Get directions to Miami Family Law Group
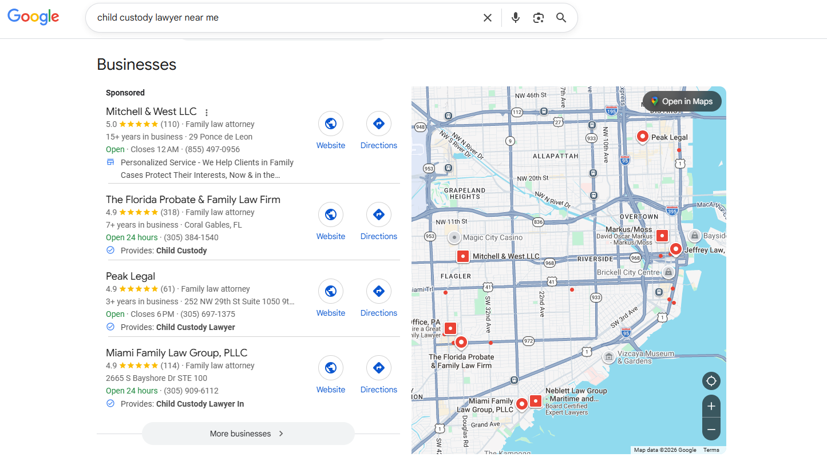This screenshot has height=465, width=827. pyautogui.click(x=378, y=368)
